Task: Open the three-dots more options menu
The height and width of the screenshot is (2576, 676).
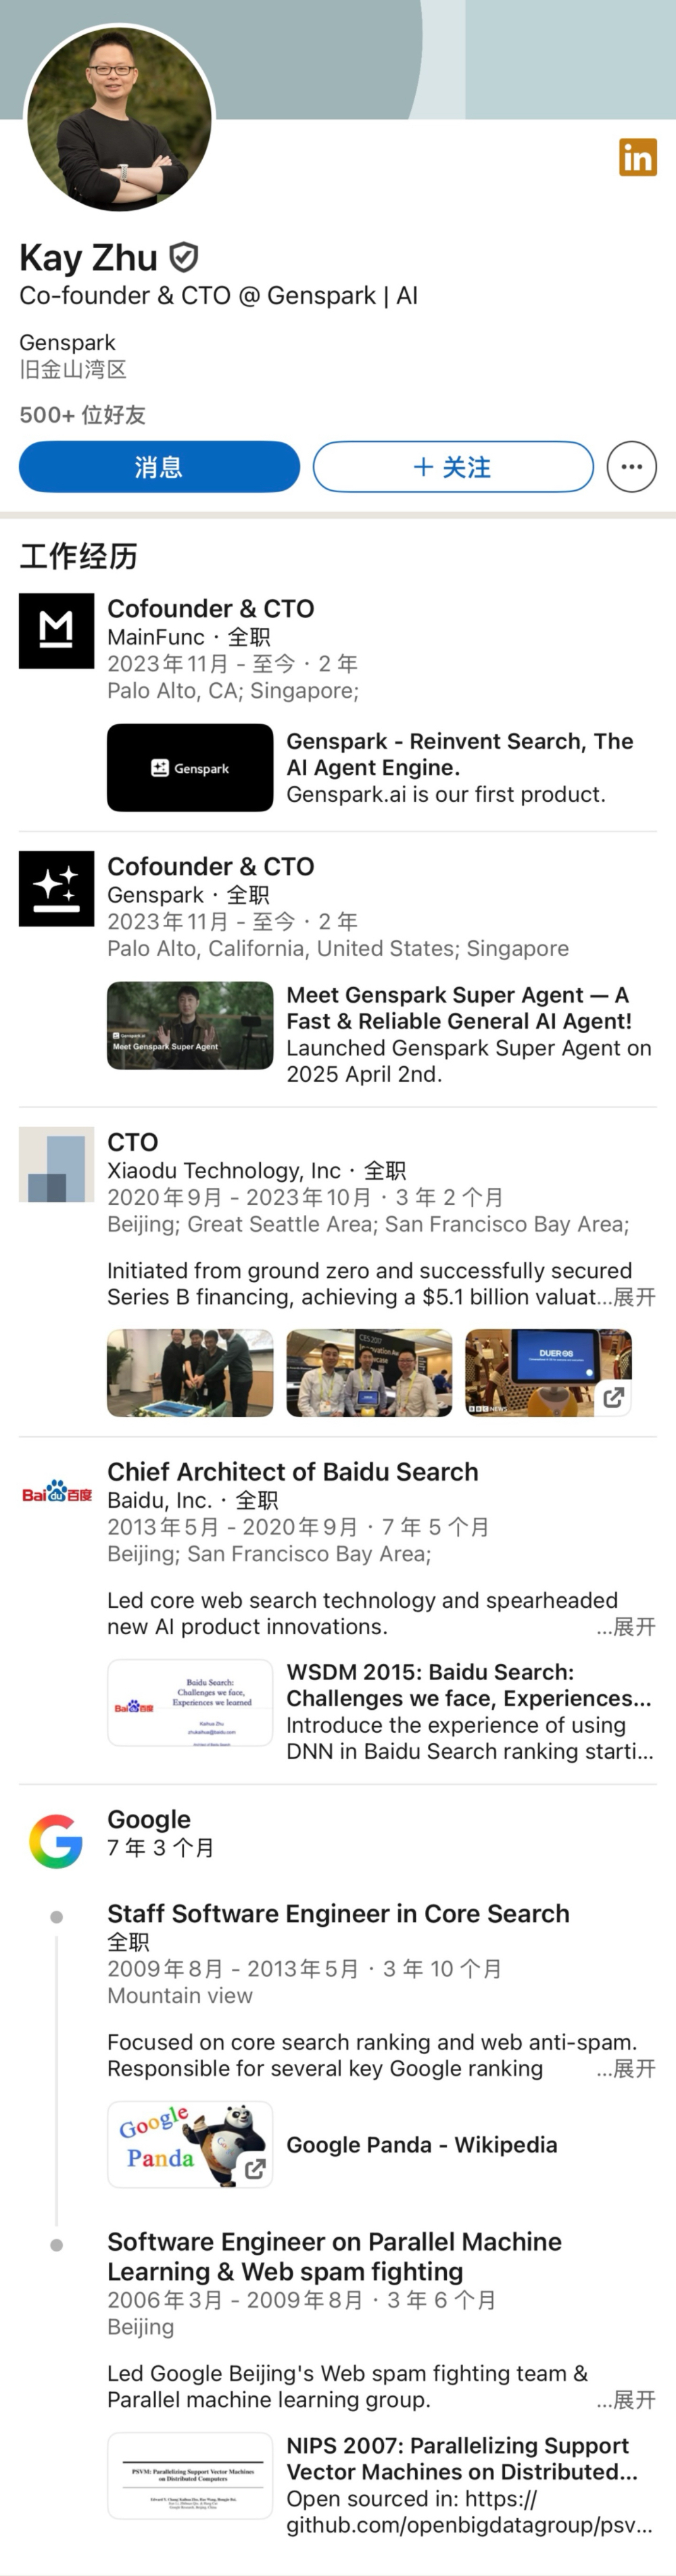Action: pyautogui.click(x=631, y=467)
